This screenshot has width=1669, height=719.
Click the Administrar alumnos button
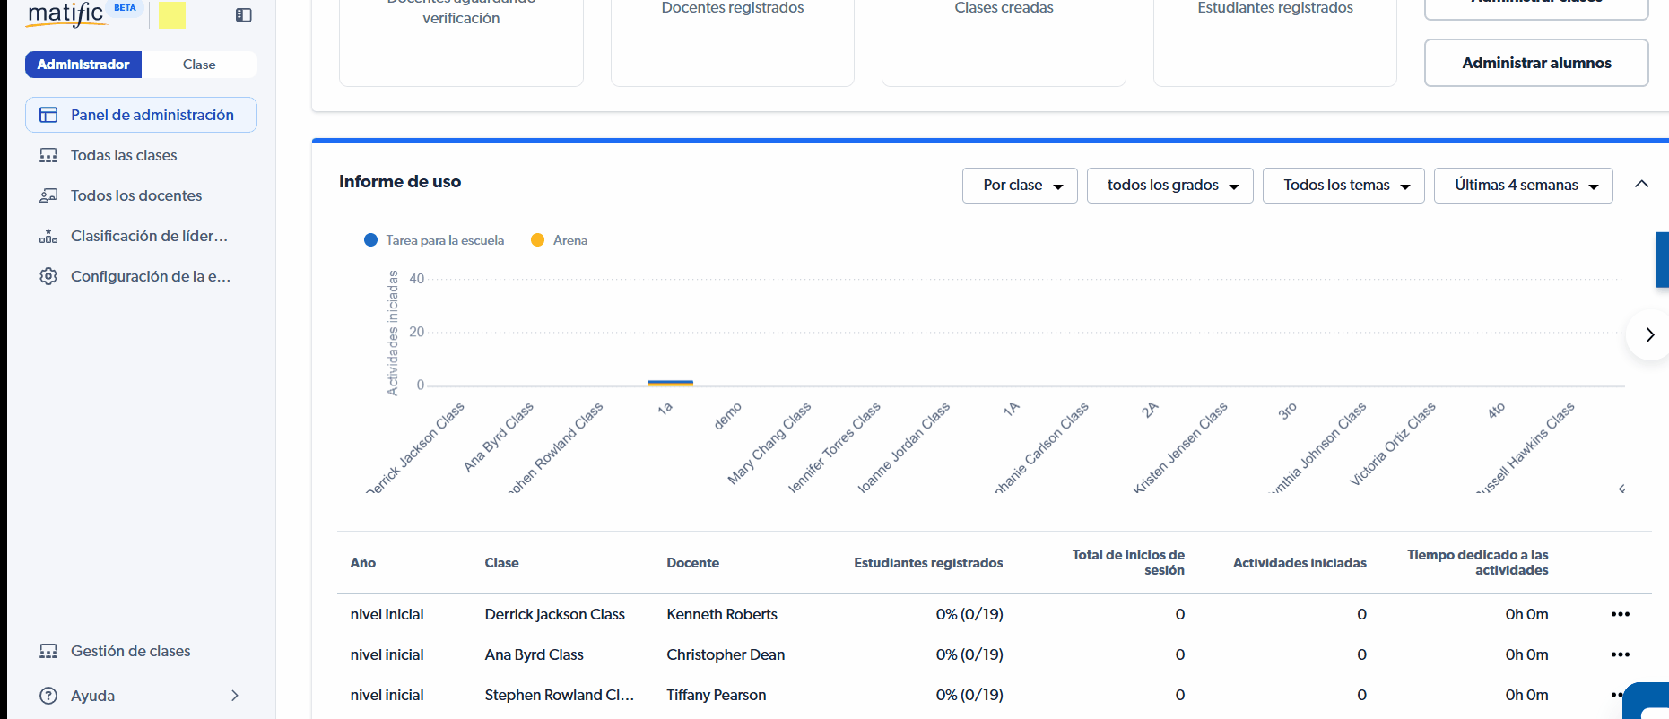click(1535, 63)
